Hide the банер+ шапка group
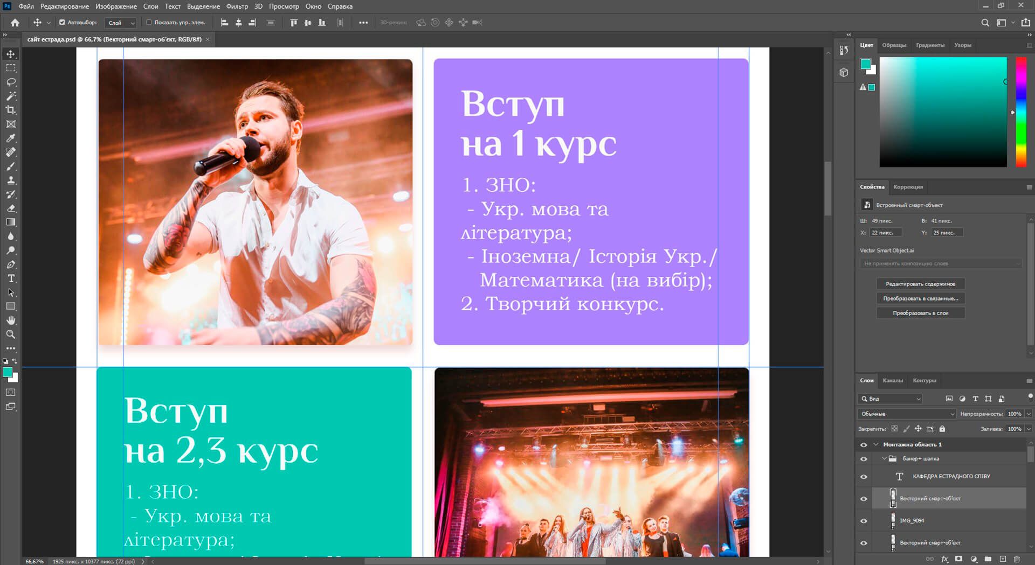1035x565 pixels. (x=864, y=459)
